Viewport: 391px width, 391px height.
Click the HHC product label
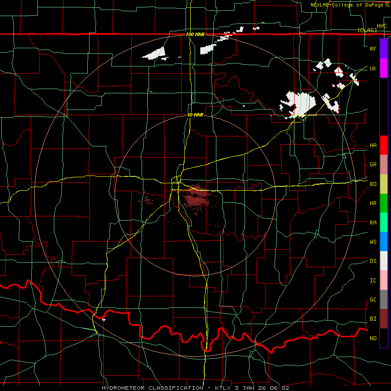pos(381,26)
